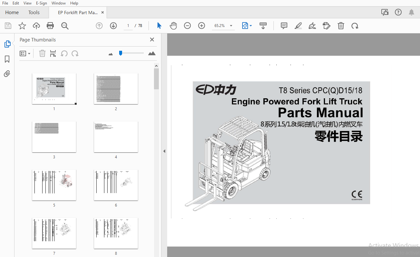Open the Find text magnifier tool
The width and height of the screenshot is (420, 257).
click(65, 26)
